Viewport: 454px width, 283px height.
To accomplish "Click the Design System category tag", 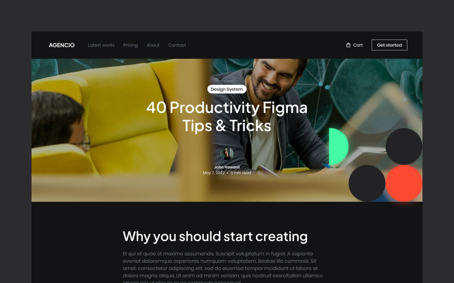I will tap(227, 89).
